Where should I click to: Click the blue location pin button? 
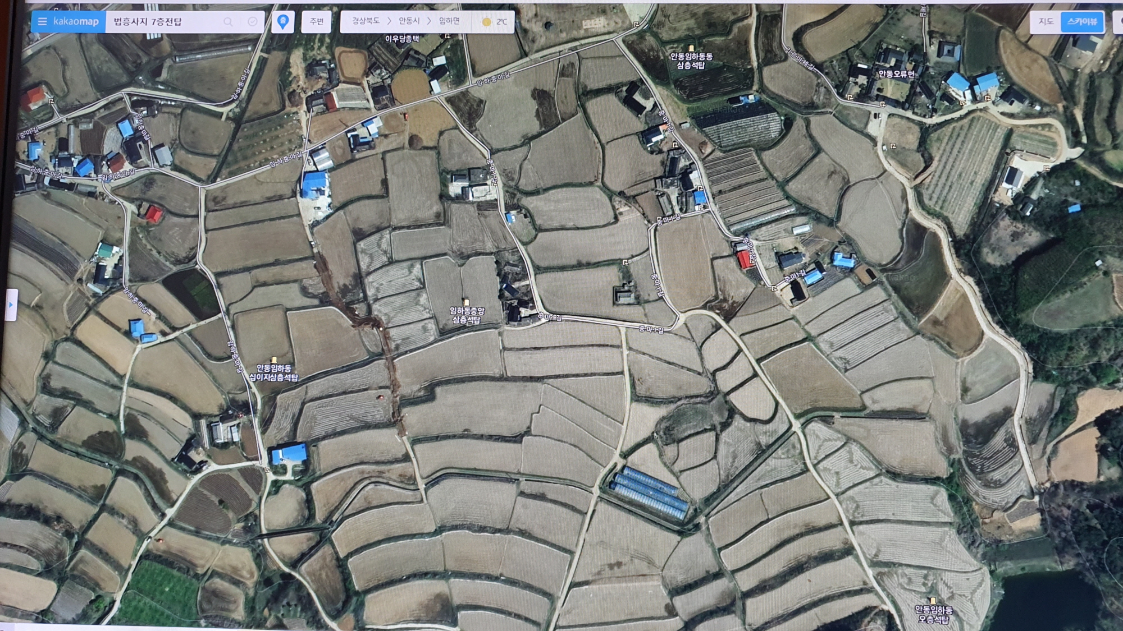pos(283,22)
